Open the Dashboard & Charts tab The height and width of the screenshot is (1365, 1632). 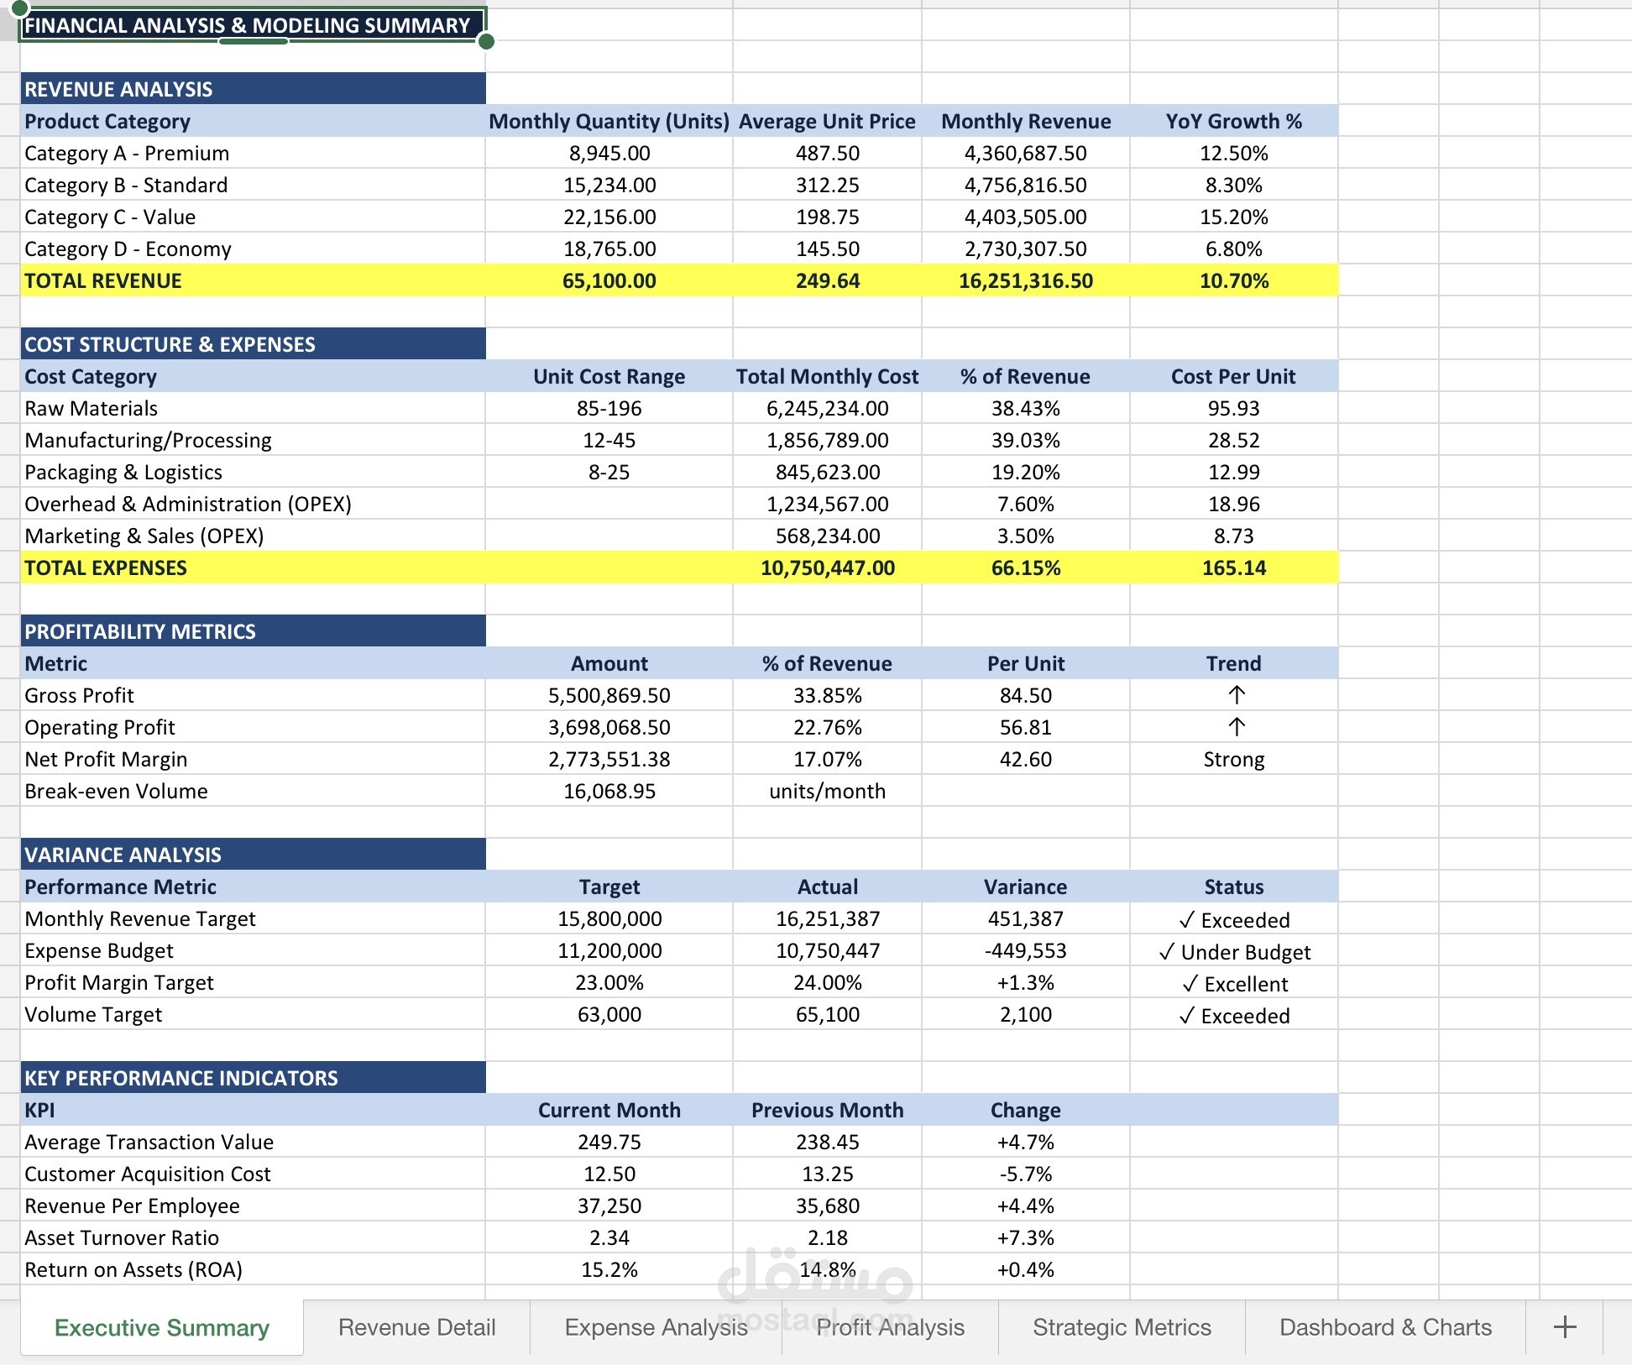1385,1327
